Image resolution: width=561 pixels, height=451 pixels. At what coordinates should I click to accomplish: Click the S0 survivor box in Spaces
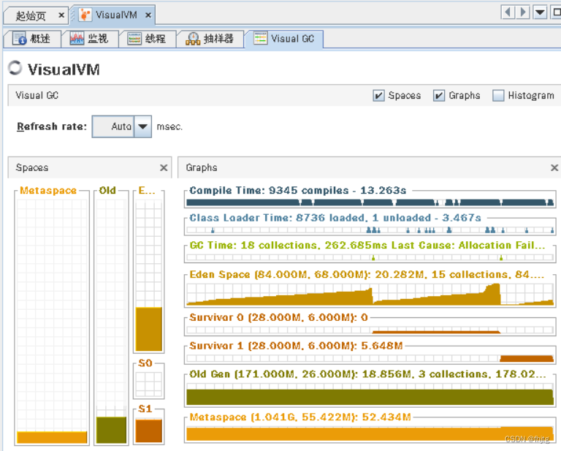149,384
